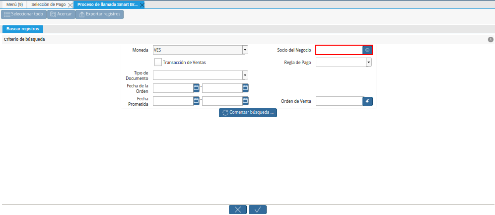This screenshot has width=495, height=215.
Task: Open the Orden de Venta search icon
Action: pyautogui.click(x=367, y=101)
